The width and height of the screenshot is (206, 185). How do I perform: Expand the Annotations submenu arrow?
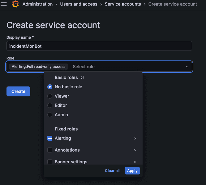pos(135,150)
